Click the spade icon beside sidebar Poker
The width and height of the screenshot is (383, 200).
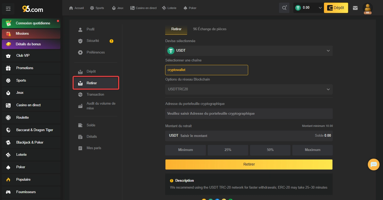tap(8, 167)
